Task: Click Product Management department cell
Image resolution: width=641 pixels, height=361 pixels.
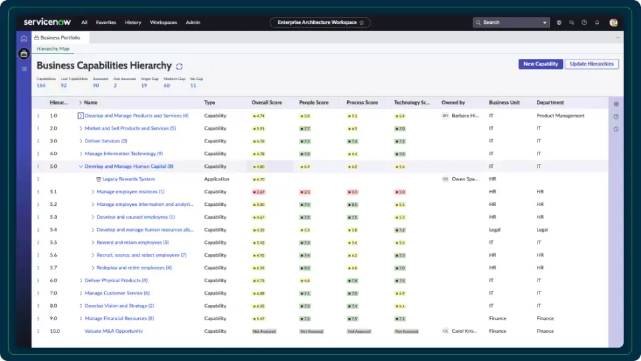Action: point(560,116)
